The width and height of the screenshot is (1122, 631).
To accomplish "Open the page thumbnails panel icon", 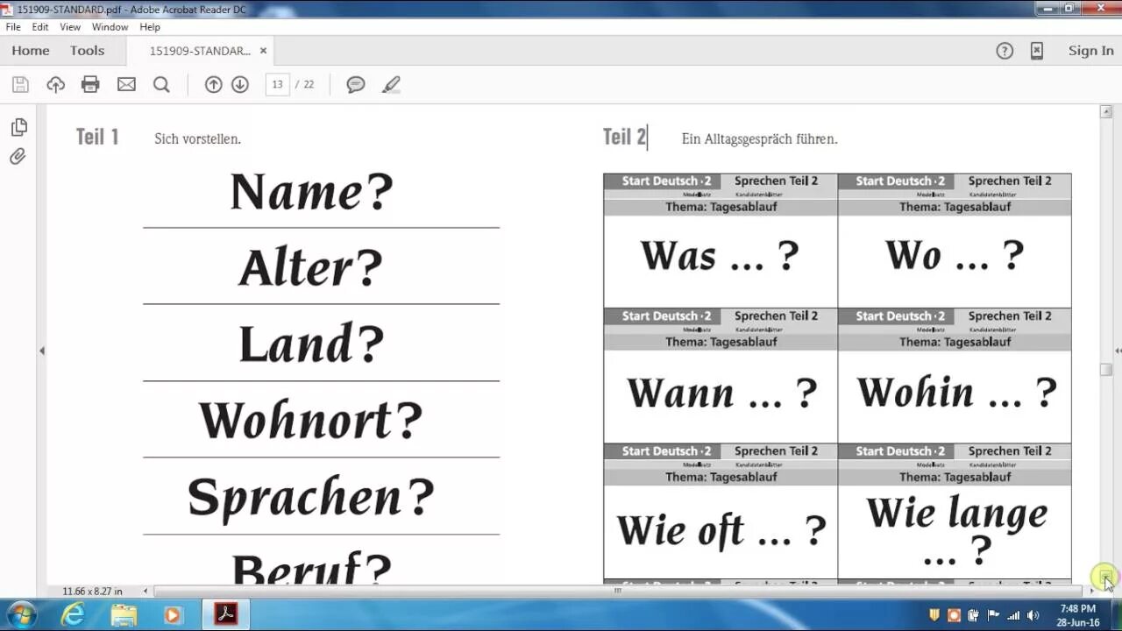I will tap(18, 127).
